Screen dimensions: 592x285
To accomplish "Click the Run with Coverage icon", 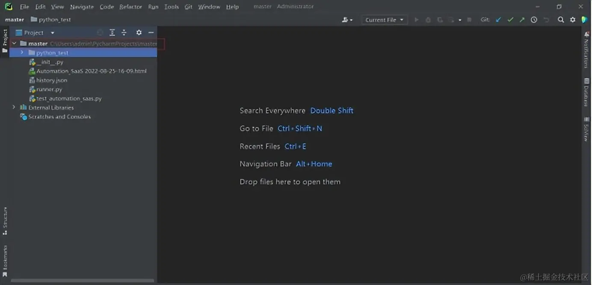I will click(x=440, y=20).
